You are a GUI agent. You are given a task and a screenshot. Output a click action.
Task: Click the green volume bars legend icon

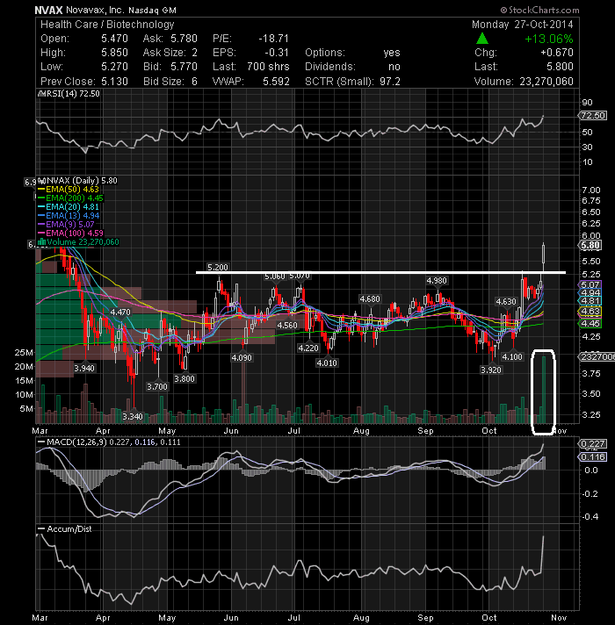pyautogui.click(x=41, y=242)
